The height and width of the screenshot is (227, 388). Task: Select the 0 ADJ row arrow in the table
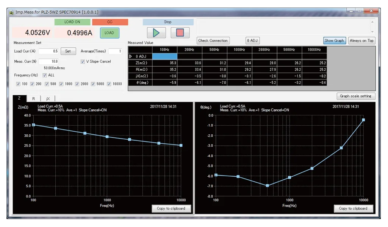(x=131, y=56)
